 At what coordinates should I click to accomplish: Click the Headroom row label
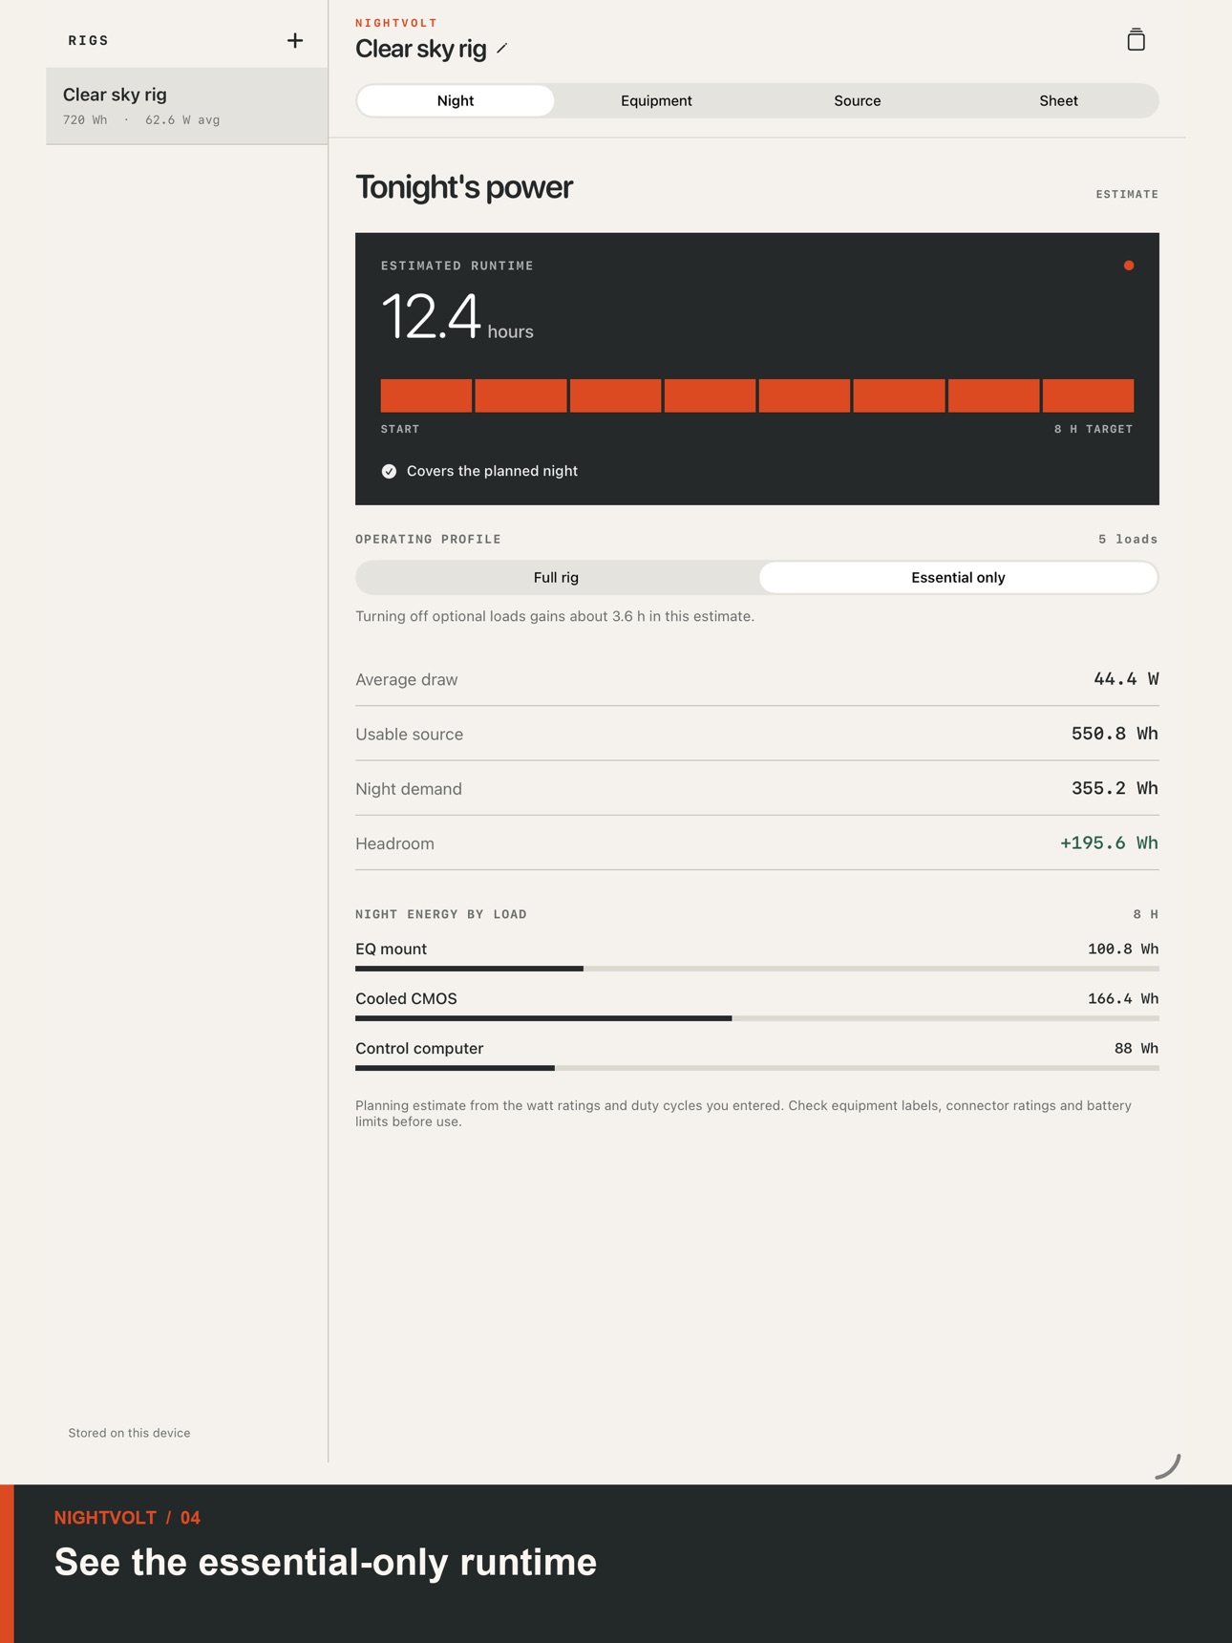click(x=394, y=843)
